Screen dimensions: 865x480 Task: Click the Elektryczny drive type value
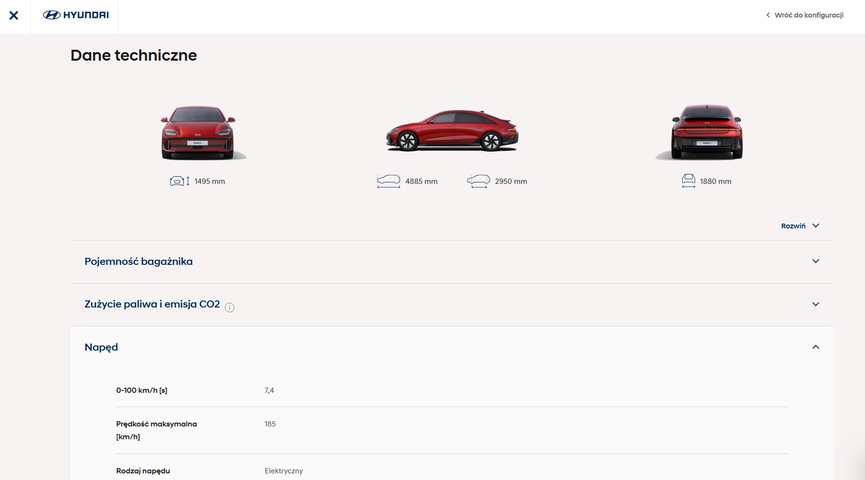coord(284,471)
